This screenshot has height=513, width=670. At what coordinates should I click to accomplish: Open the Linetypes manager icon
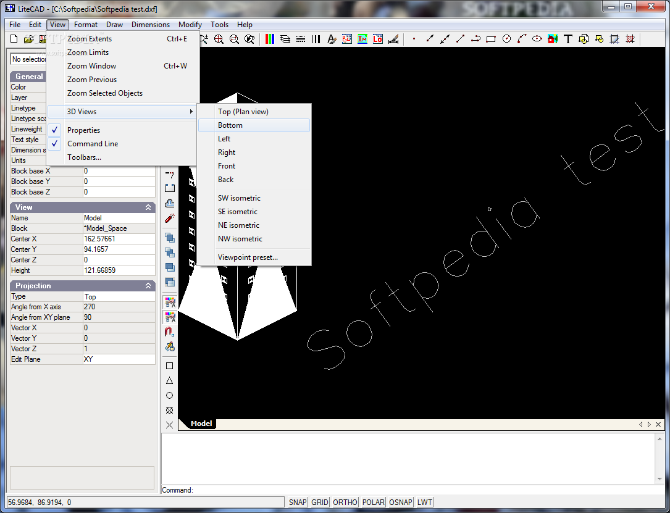pyautogui.click(x=300, y=40)
